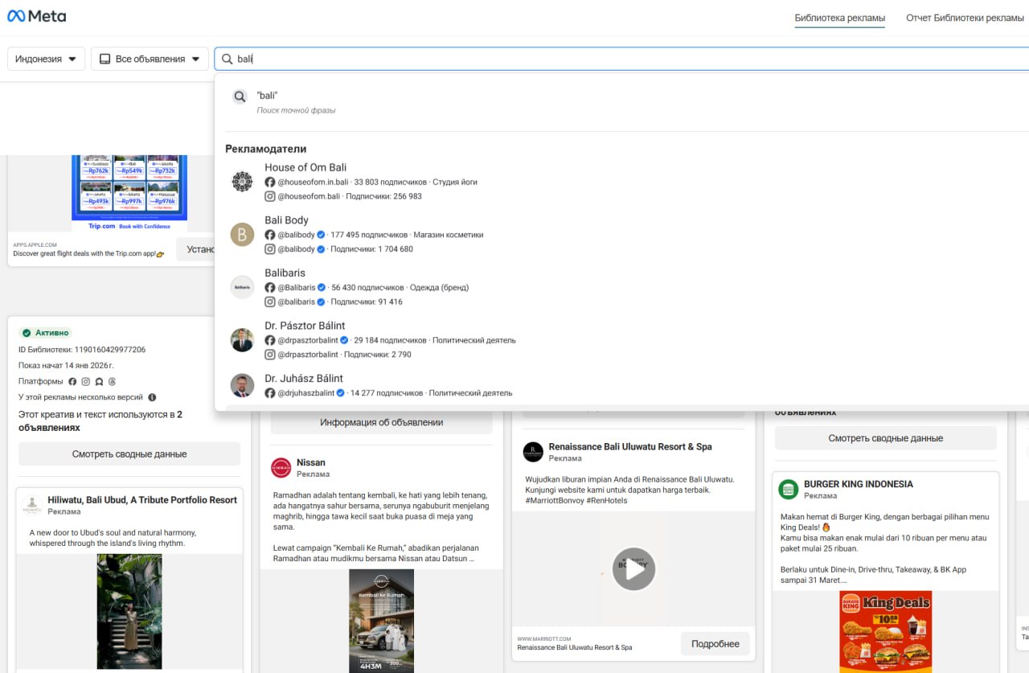Image resolution: width=1029 pixels, height=673 pixels.
Task: Play the Renaissance Bali Uluwatu video
Action: [x=633, y=569]
